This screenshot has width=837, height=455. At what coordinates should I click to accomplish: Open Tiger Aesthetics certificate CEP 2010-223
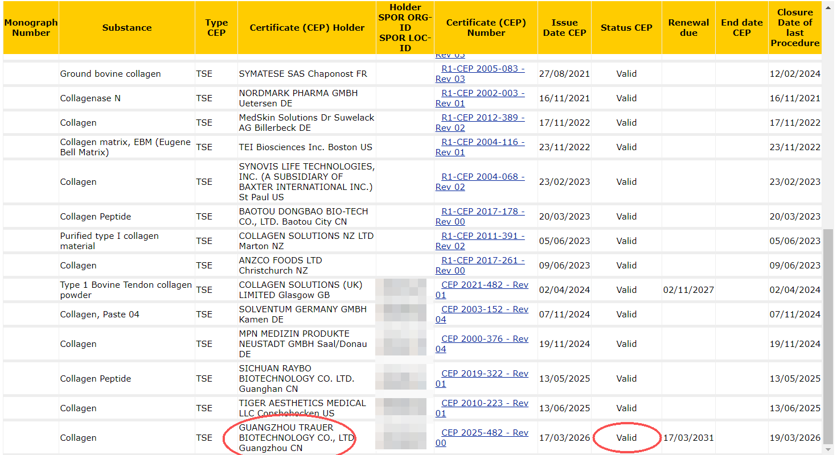(x=485, y=403)
